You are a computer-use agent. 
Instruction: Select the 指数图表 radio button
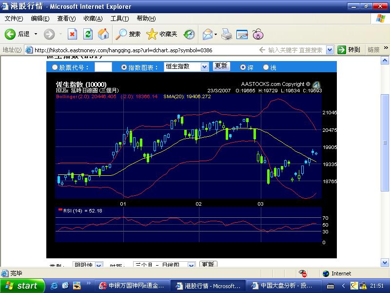click(124, 67)
